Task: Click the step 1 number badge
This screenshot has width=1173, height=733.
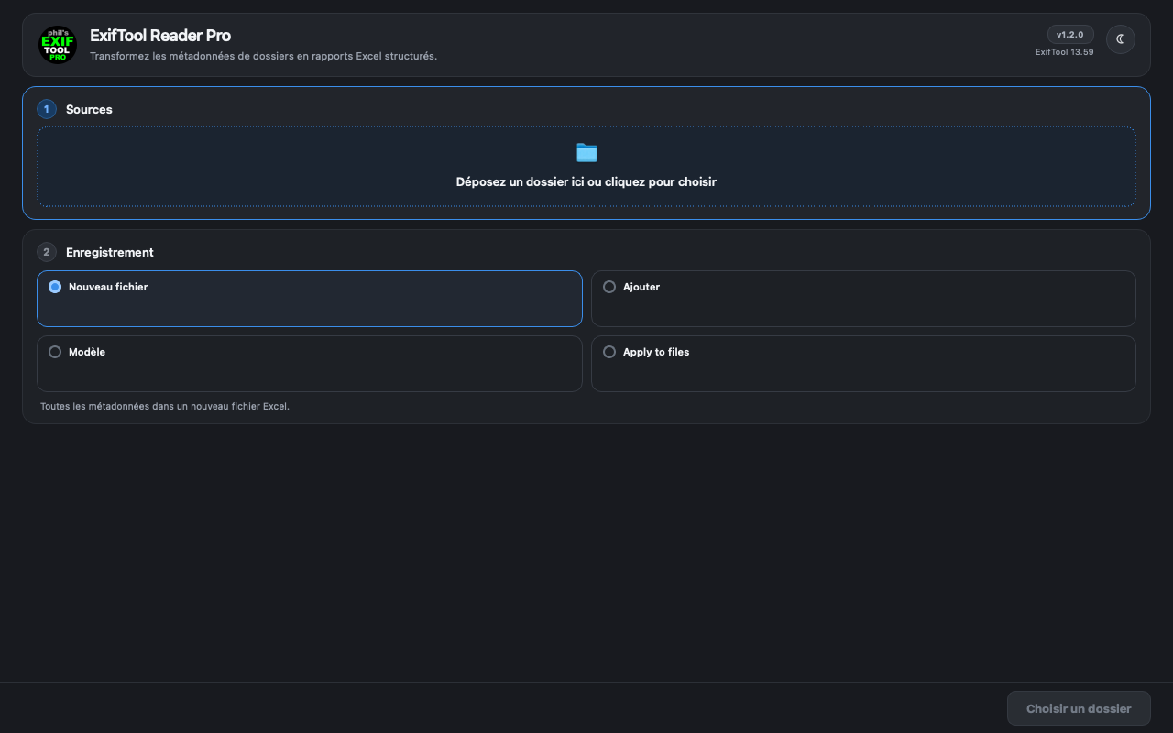Action: [x=47, y=109]
